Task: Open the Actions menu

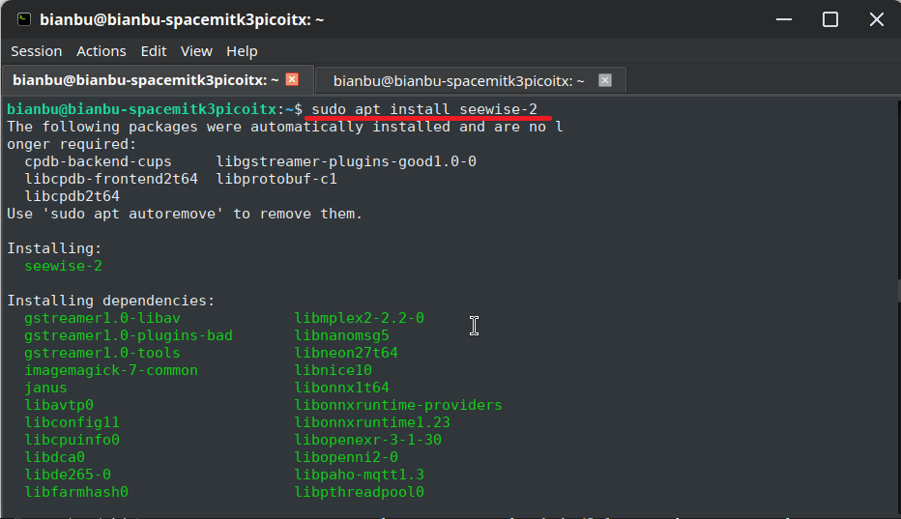Action: tap(102, 51)
